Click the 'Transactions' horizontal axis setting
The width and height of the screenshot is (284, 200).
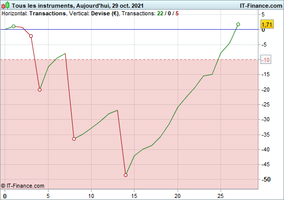[48, 14]
